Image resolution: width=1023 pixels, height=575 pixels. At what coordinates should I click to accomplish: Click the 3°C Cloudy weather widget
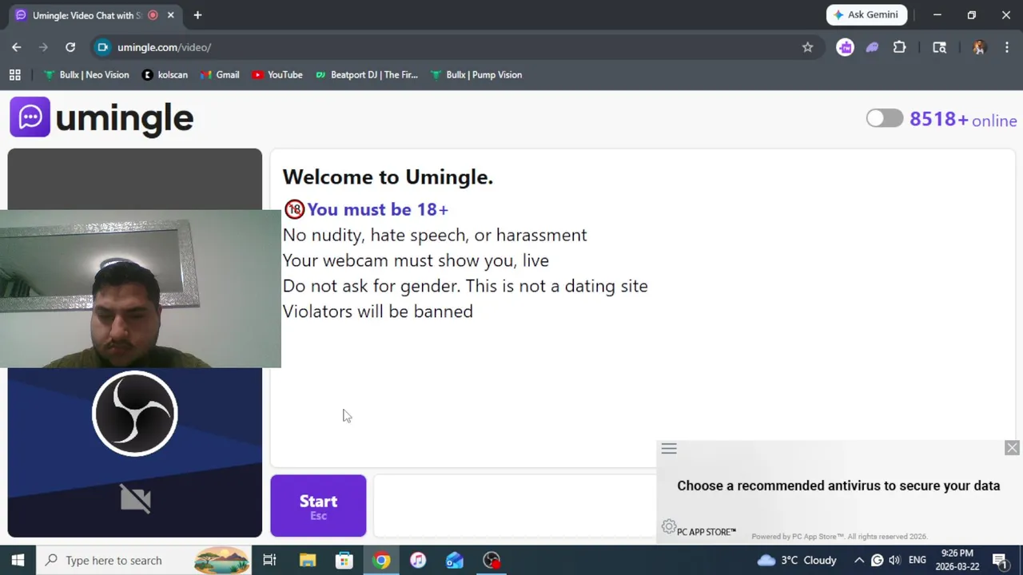(797, 560)
